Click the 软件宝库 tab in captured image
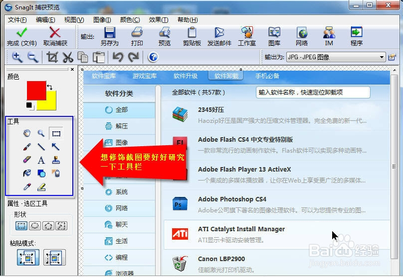The image size is (403, 277). (x=104, y=76)
